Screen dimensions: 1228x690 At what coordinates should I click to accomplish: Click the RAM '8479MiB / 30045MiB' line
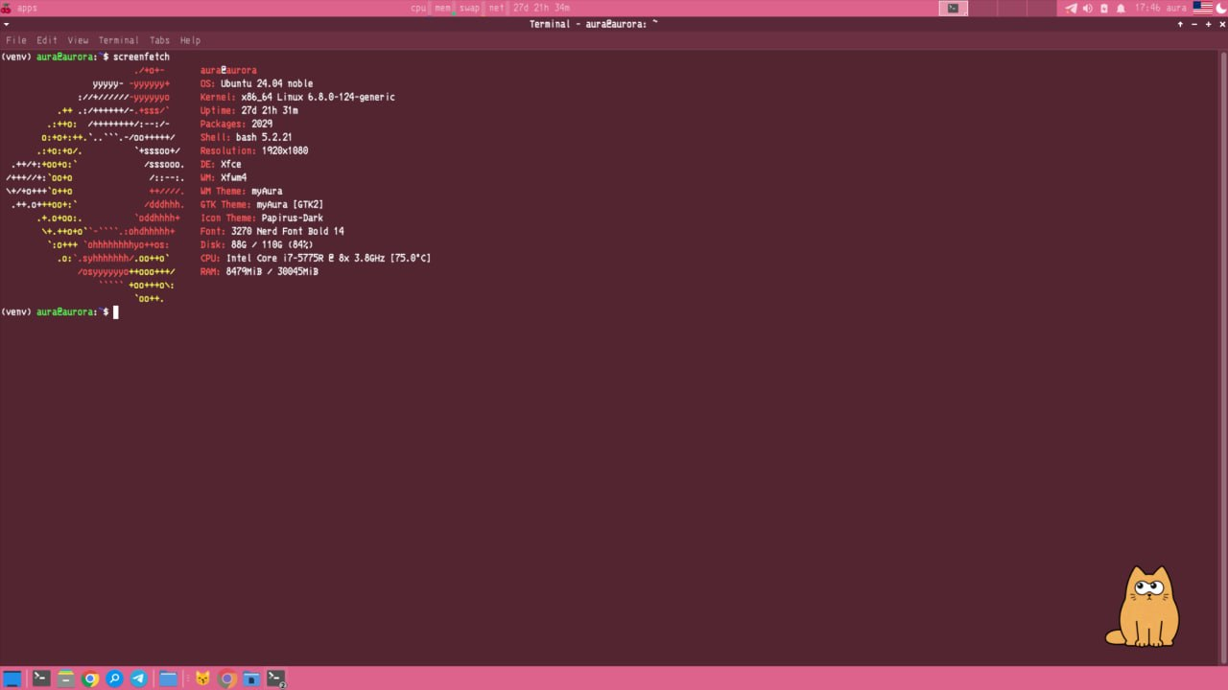[x=259, y=271]
